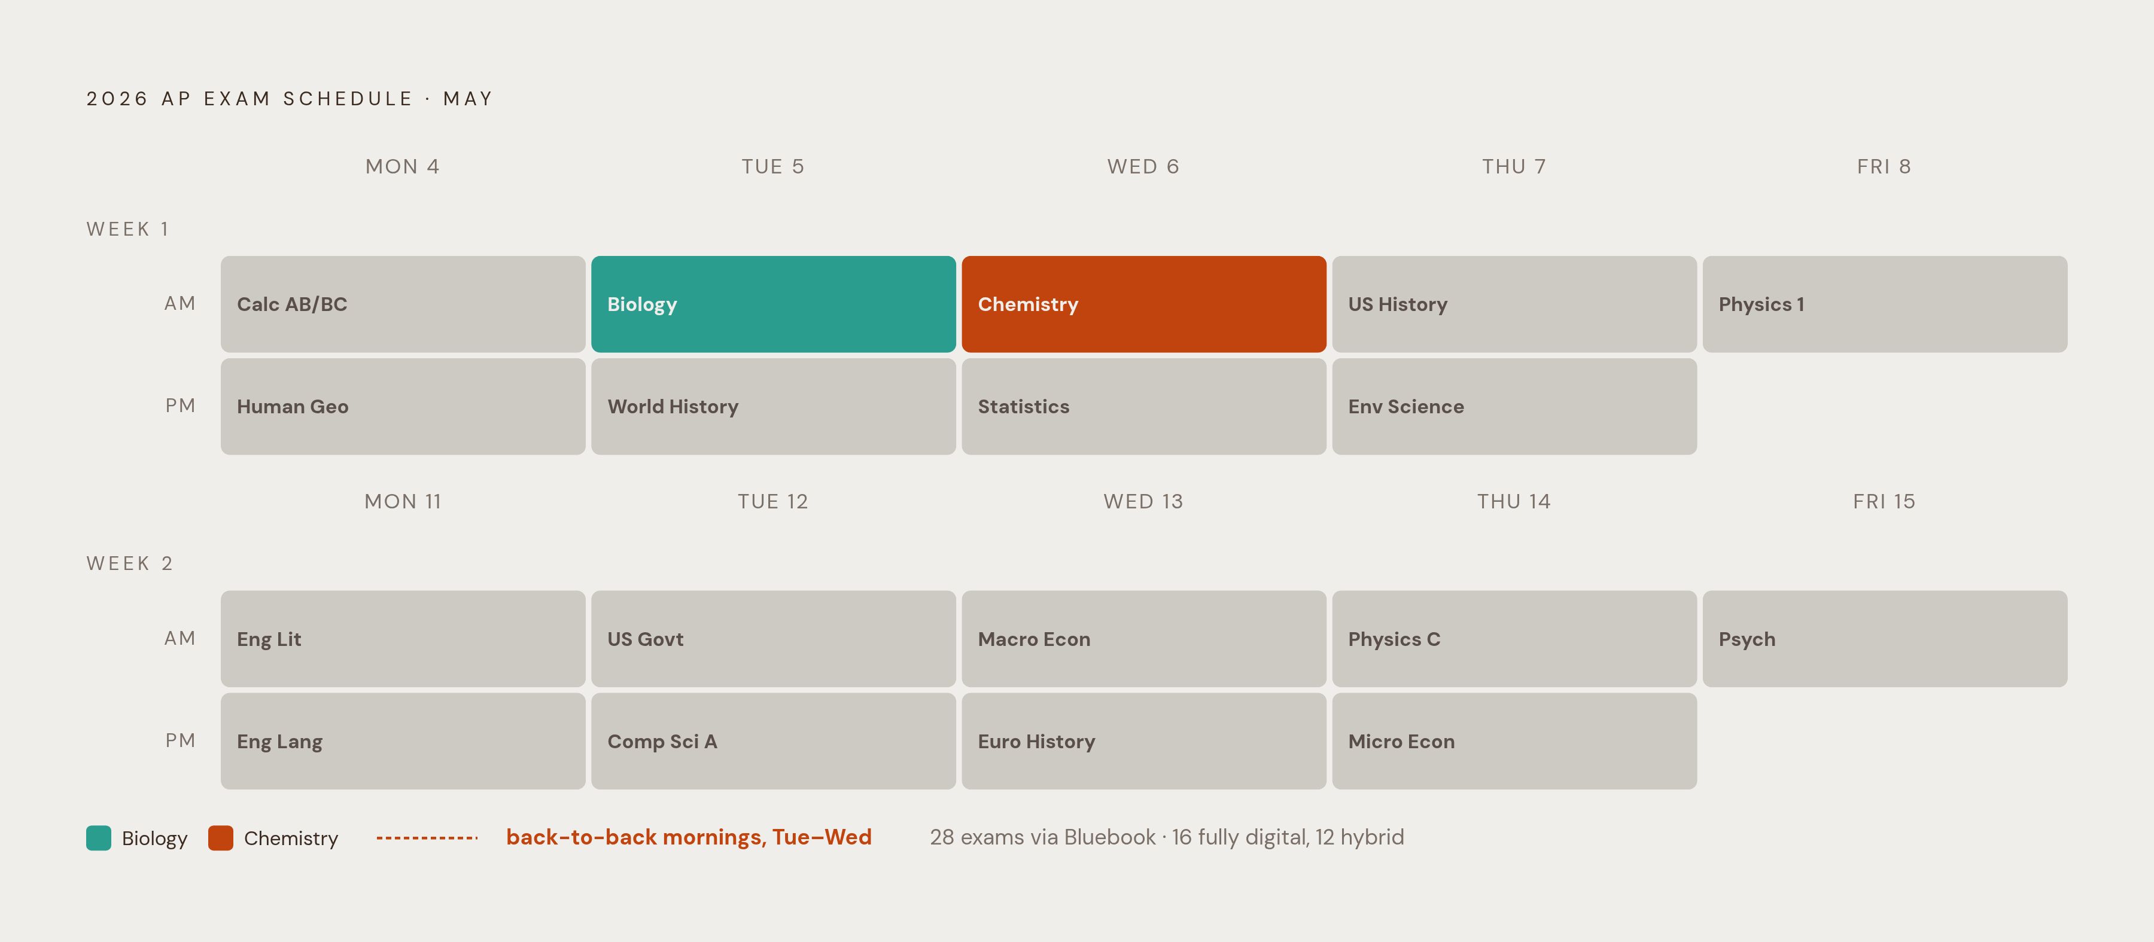This screenshot has width=2154, height=942.
Task: Click the MON 11 column header
Action: point(403,502)
